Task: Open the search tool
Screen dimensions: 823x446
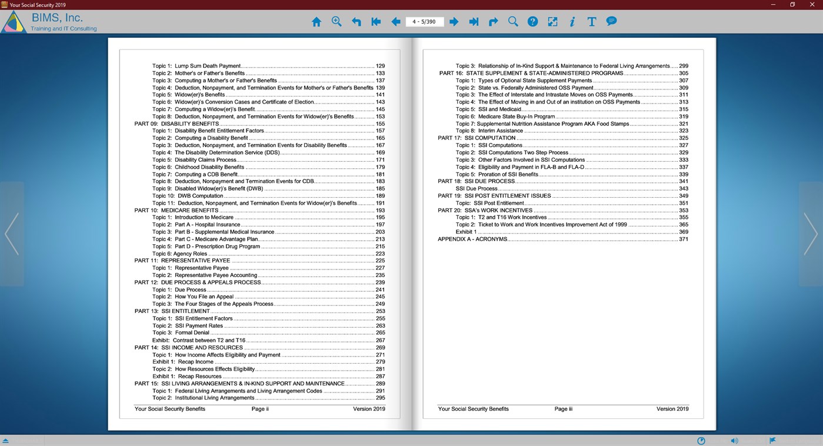Action: point(513,22)
